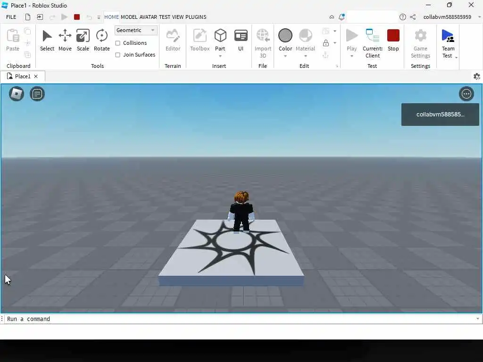
Task: Click the Paste clipboard icon
Action: (13, 35)
